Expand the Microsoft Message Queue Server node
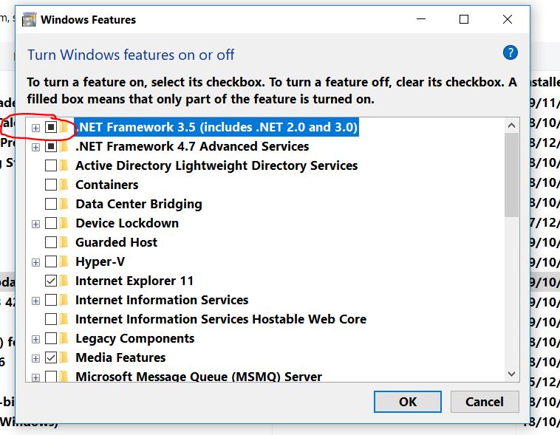This screenshot has height=435, width=560. click(35, 377)
